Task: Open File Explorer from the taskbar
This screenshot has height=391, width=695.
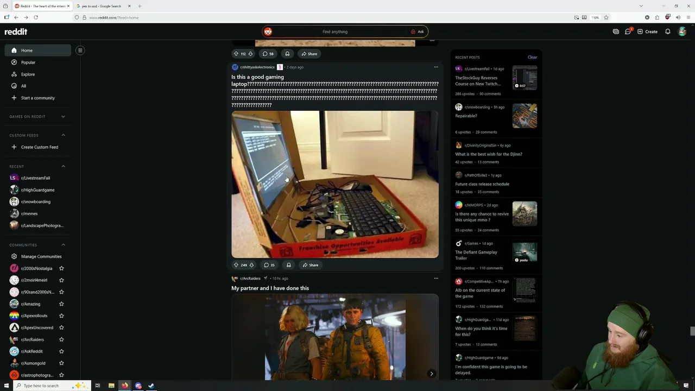Action: click(111, 386)
